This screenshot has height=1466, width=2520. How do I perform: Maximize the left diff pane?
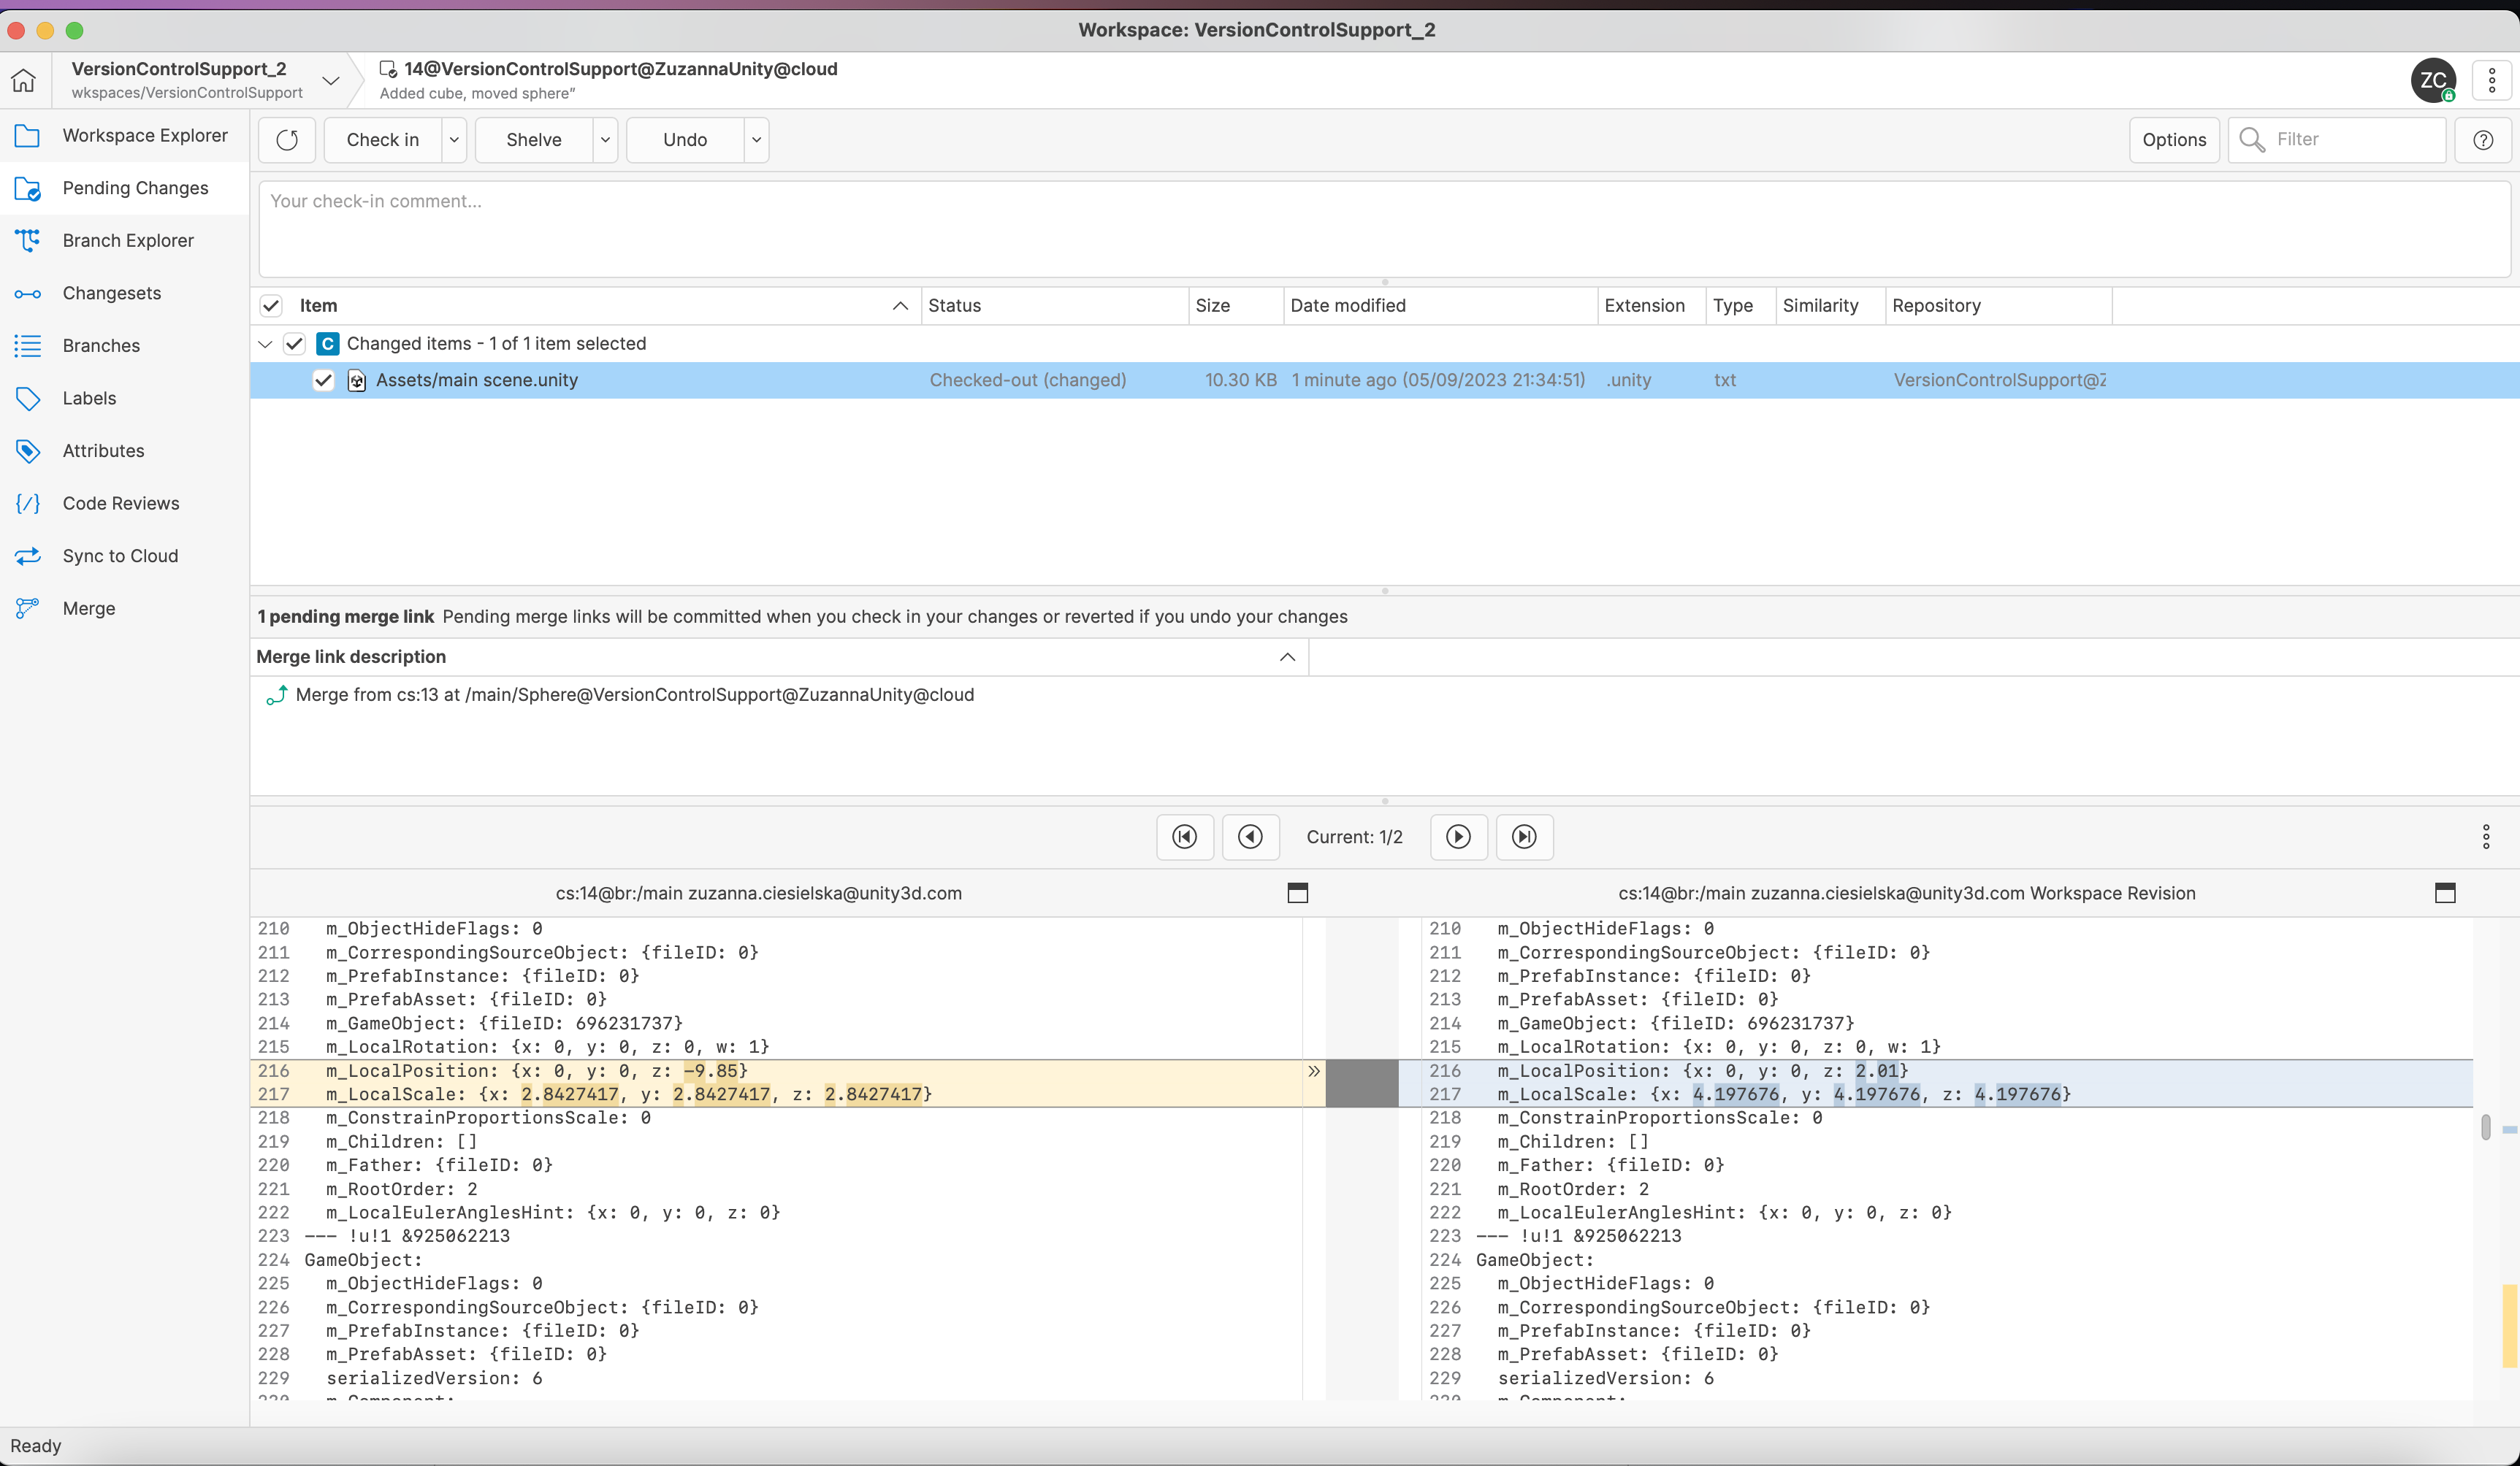pyautogui.click(x=1297, y=892)
